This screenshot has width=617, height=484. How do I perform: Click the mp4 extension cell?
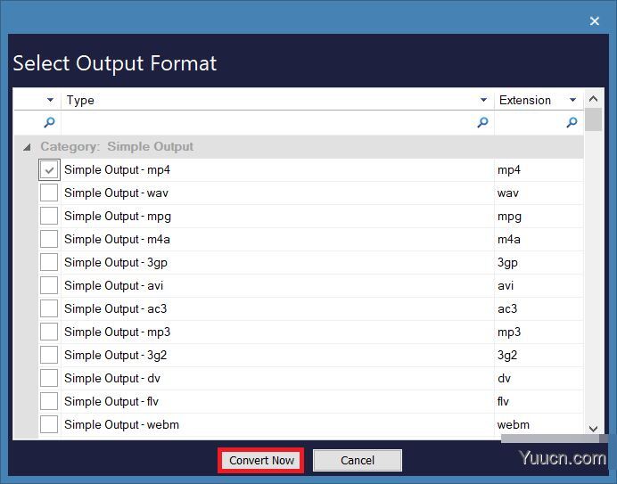point(539,170)
